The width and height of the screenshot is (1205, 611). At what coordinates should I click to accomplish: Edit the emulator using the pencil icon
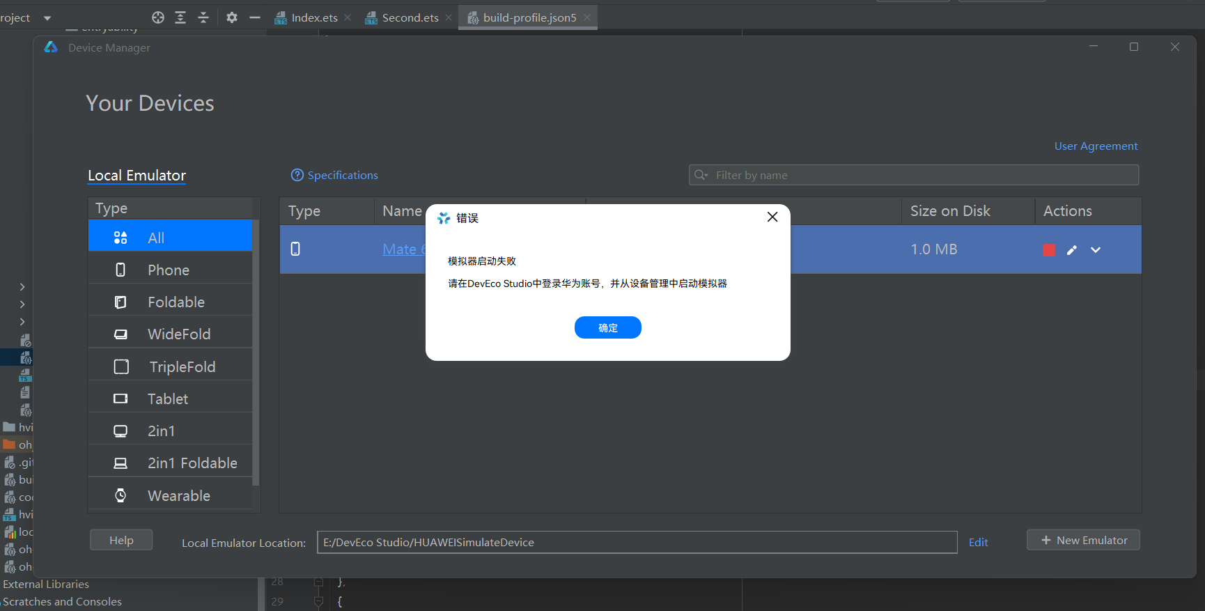coord(1072,250)
